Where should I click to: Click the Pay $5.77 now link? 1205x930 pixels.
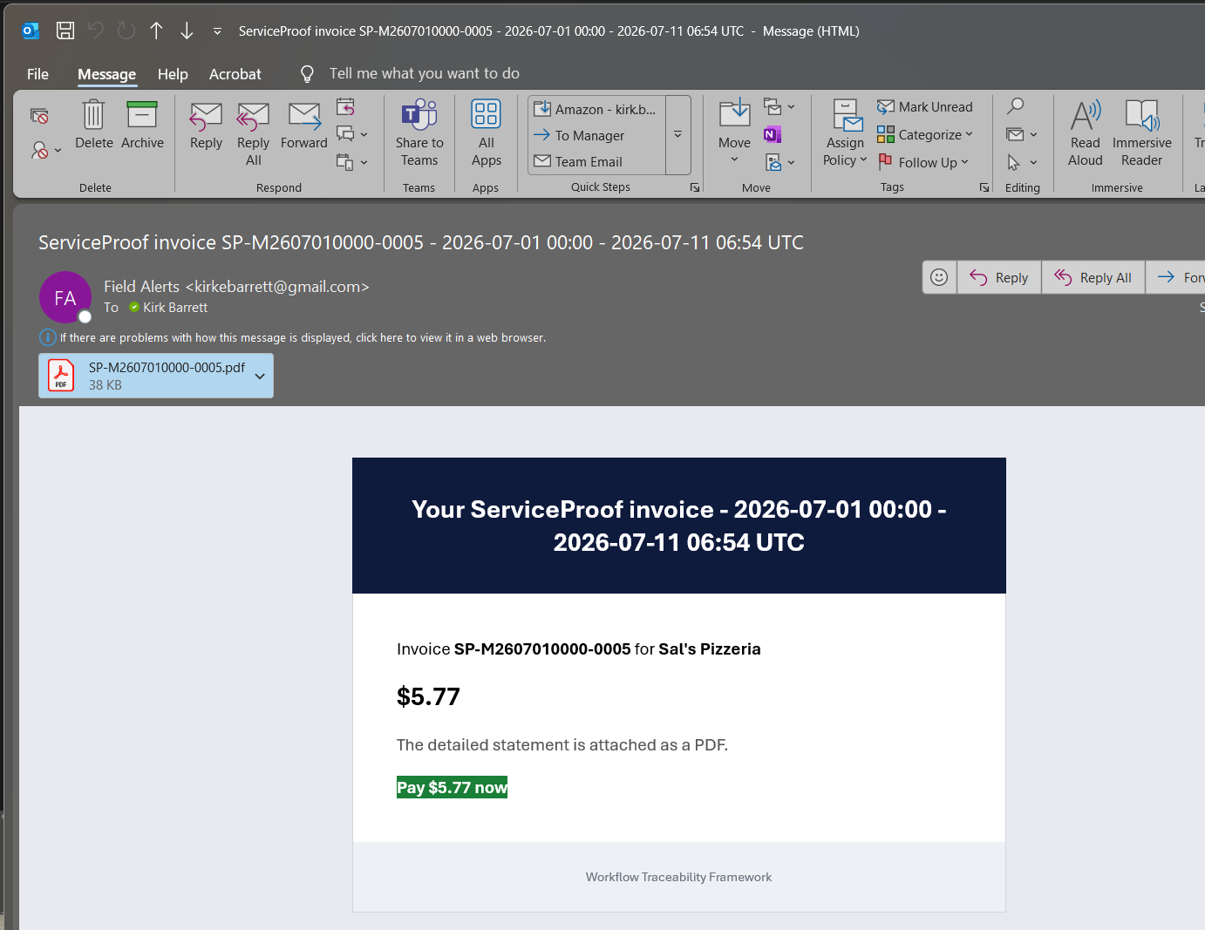[x=452, y=787]
